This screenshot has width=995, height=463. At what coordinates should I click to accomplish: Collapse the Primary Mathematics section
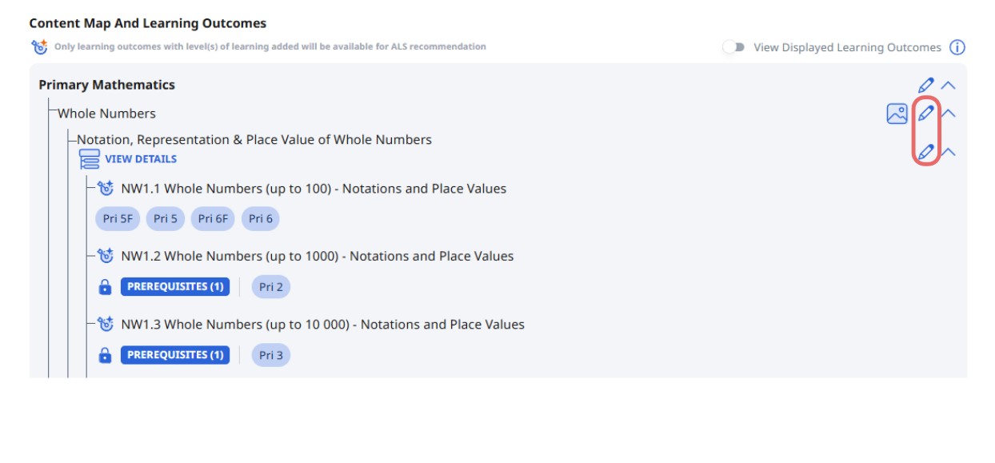(949, 85)
